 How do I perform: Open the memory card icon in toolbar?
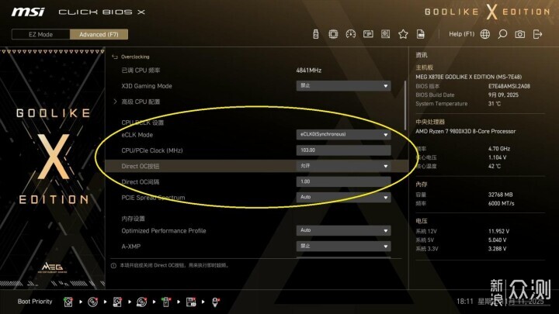click(x=368, y=34)
